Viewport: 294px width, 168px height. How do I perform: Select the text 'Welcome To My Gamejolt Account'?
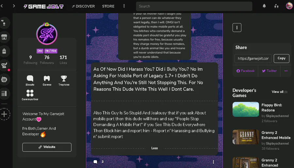pos(43,116)
